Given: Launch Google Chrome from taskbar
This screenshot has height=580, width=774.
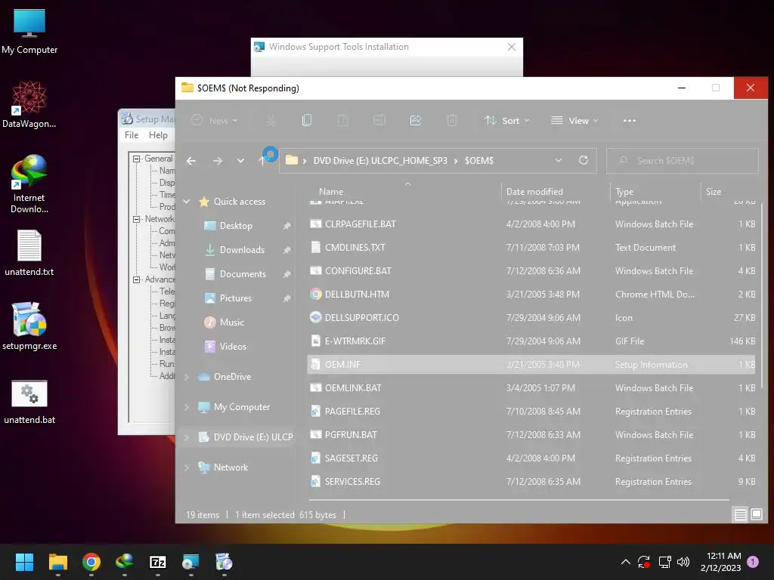Looking at the screenshot, I should 91,562.
